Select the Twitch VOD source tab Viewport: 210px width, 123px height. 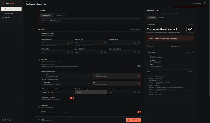(x=59, y=15)
